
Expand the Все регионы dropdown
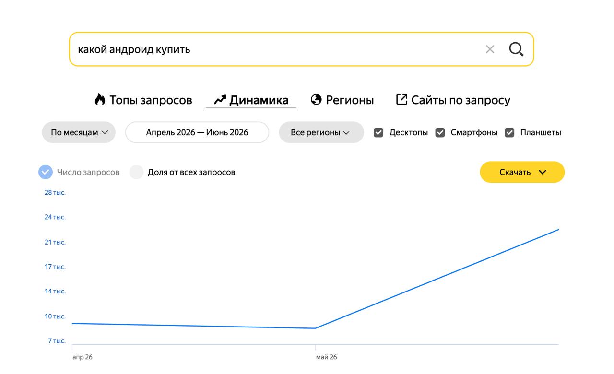(x=321, y=132)
